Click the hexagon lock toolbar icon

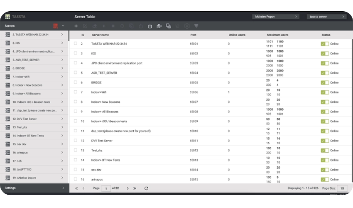(187, 26)
